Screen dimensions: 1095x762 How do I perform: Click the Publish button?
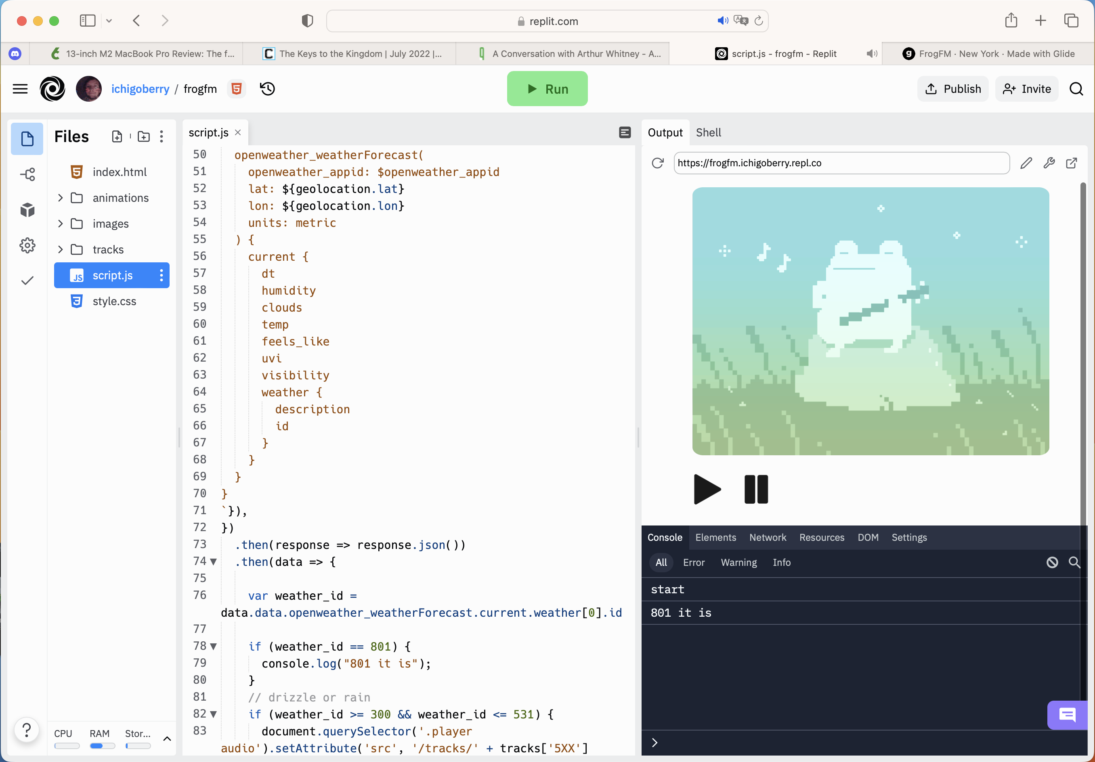click(952, 89)
